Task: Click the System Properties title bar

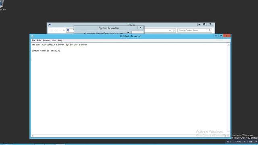Action: 109,28
